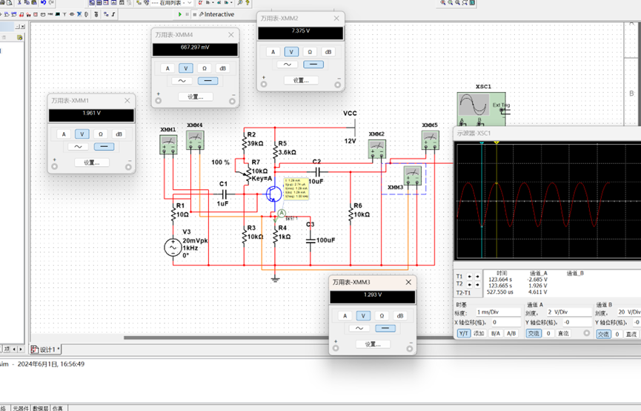Click the V3 AC voltage source symbol
Screen dimensions: 641x411
173,247
